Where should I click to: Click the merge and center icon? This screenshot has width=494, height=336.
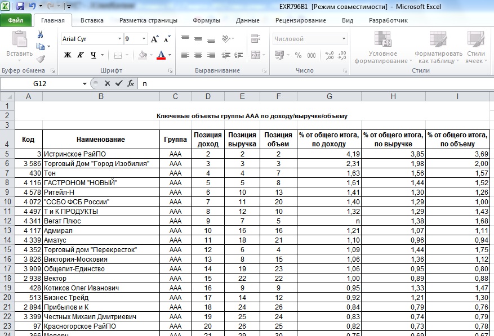256,55
